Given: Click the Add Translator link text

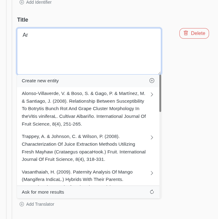Looking at the screenshot, I should (x=40, y=204).
